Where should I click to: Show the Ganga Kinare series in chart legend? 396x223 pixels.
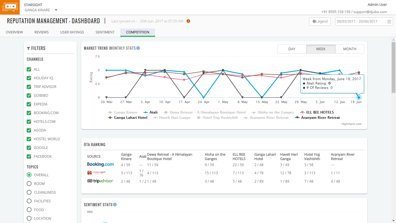pyautogui.click(x=123, y=112)
